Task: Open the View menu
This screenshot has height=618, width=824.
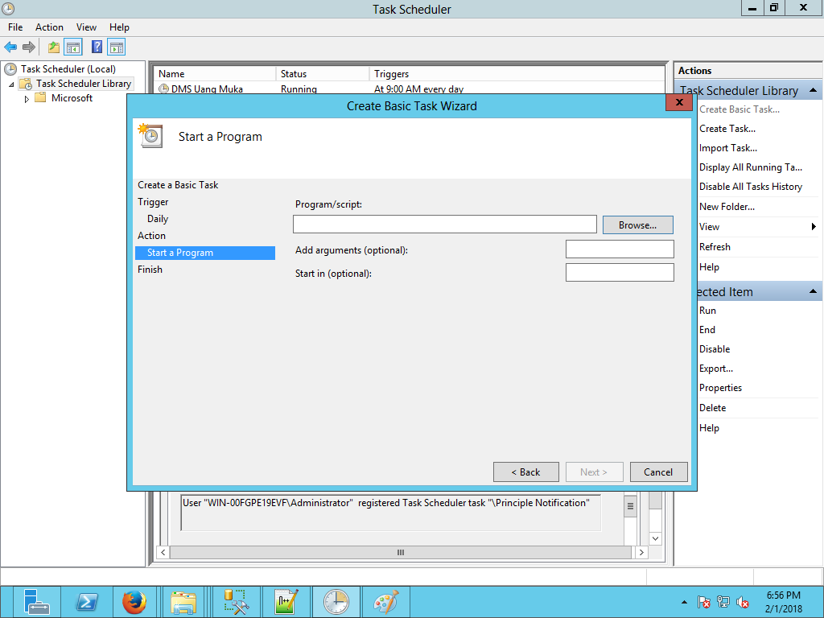Action: (x=86, y=27)
